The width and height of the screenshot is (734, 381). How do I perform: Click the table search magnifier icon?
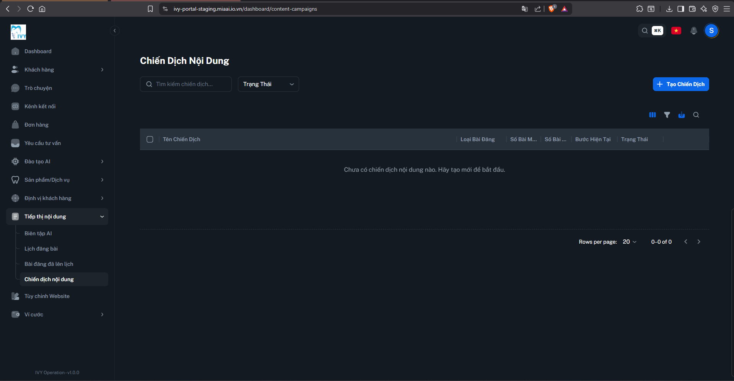[696, 115]
